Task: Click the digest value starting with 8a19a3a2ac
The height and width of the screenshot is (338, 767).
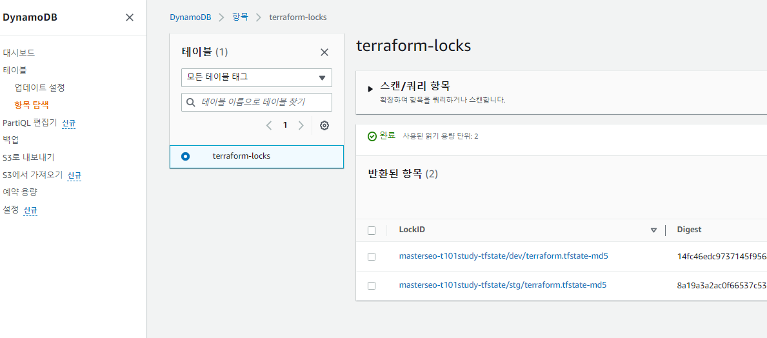Action: (x=721, y=285)
